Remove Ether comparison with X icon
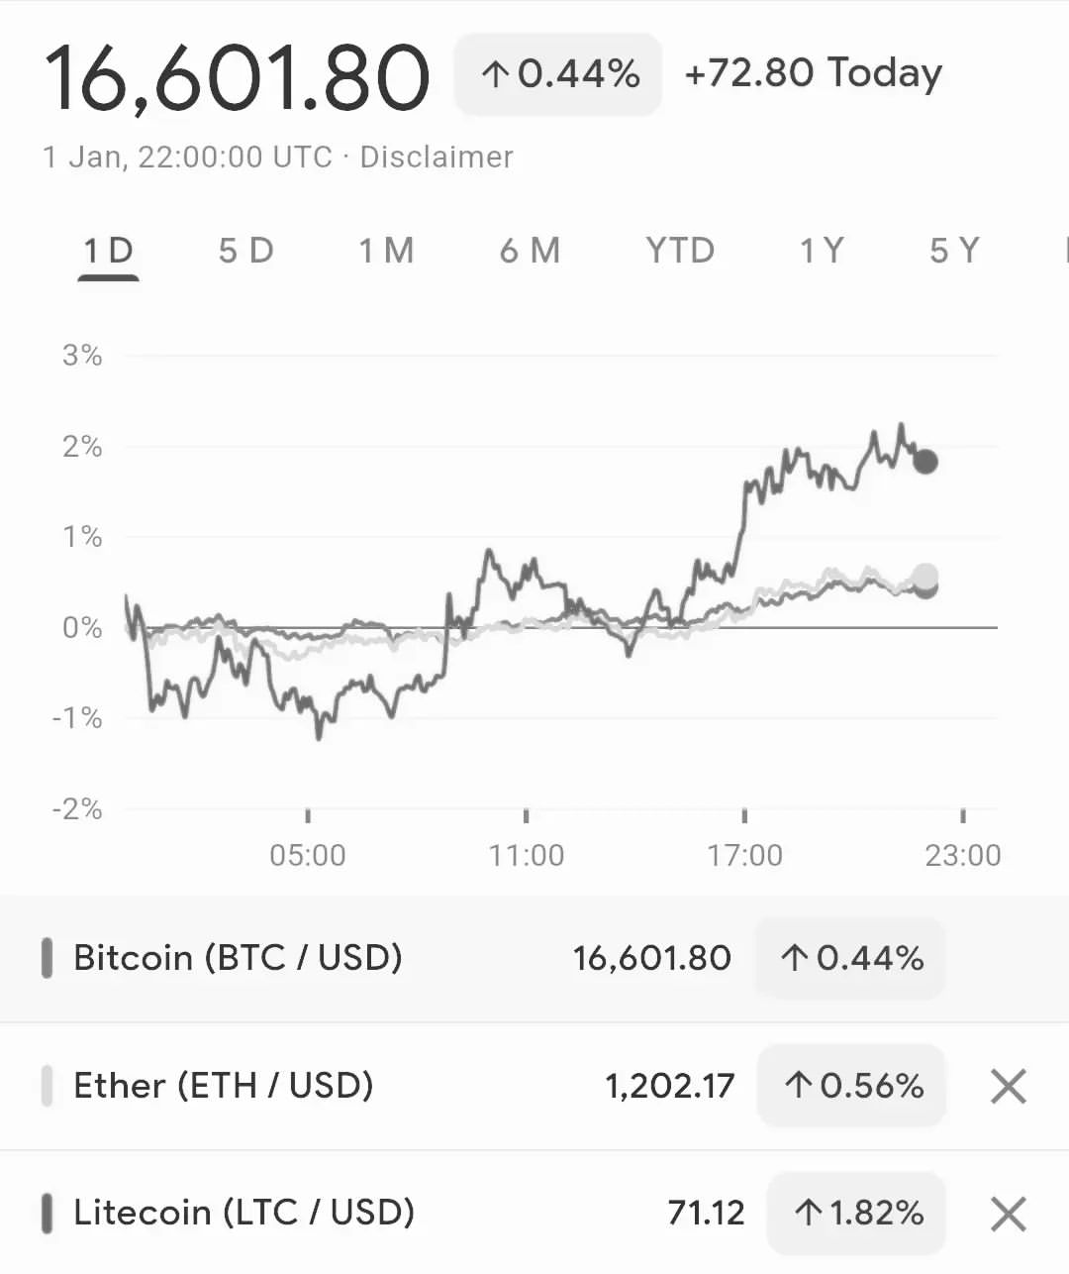This screenshot has width=1069, height=1274. pyautogui.click(x=1008, y=1087)
